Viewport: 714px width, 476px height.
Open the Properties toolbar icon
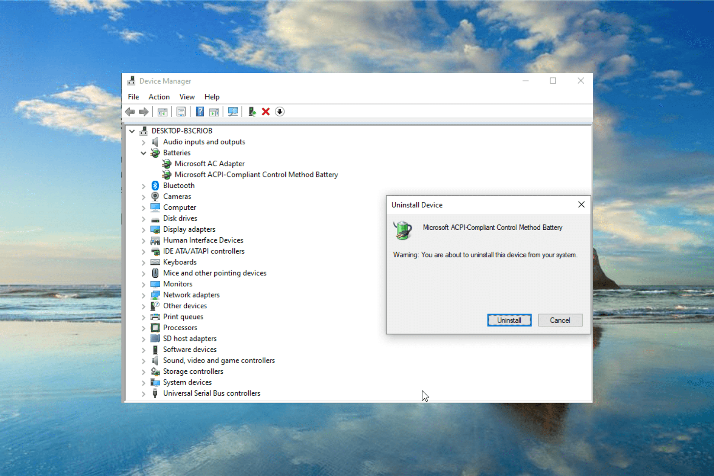(x=181, y=112)
